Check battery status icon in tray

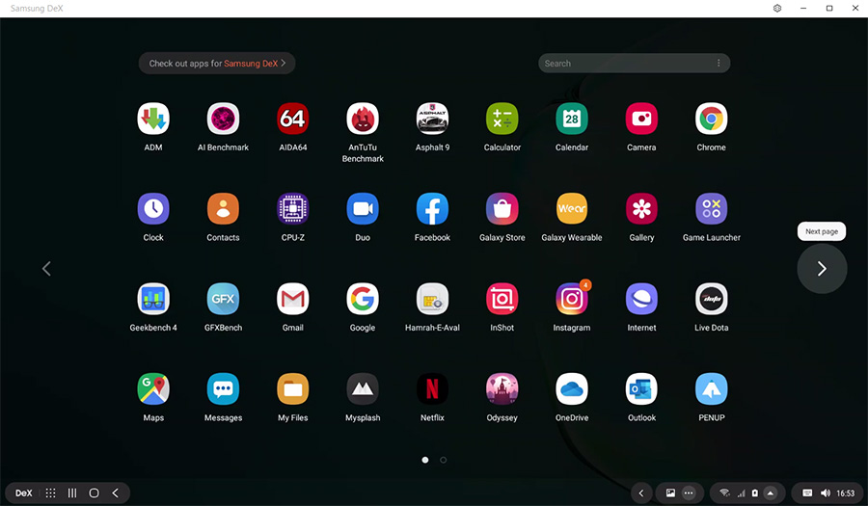click(754, 493)
